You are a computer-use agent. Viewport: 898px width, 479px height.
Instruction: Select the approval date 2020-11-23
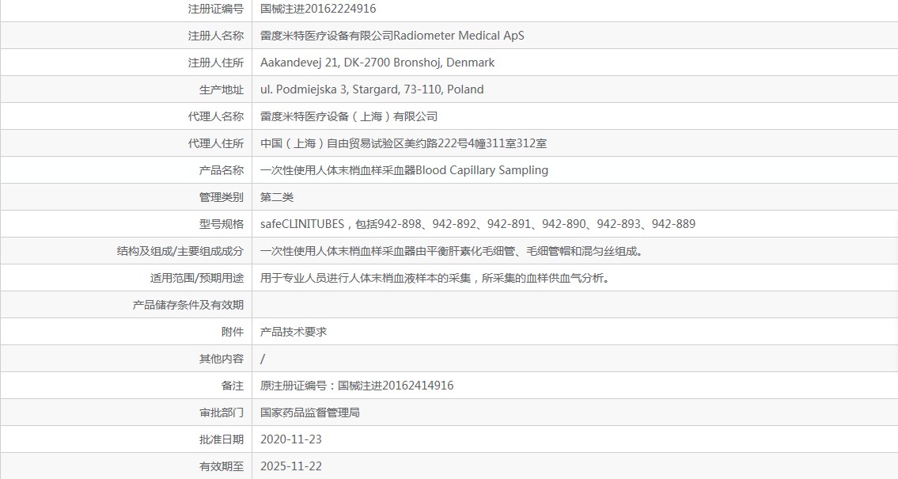pos(291,439)
